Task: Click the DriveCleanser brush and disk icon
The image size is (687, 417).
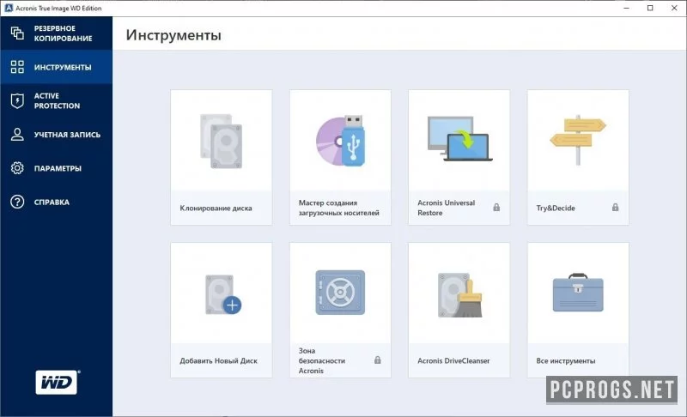Action: coord(459,295)
